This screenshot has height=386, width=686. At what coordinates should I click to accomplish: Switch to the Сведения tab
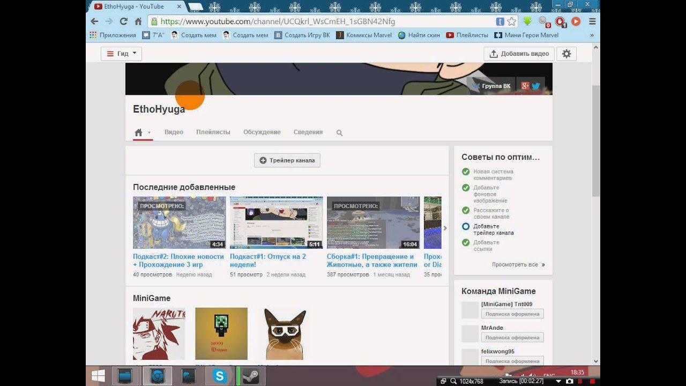click(308, 132)
